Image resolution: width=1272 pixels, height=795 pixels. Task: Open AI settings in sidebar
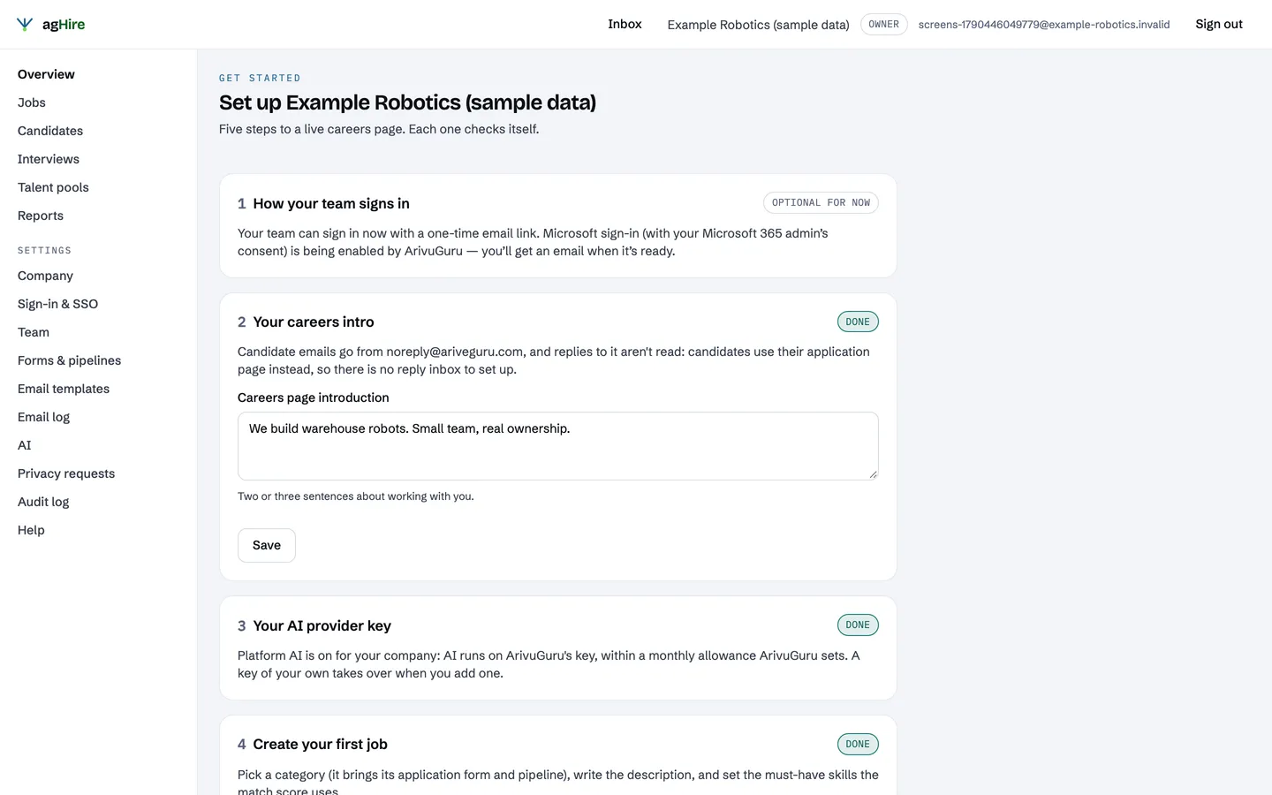(25, 445)
